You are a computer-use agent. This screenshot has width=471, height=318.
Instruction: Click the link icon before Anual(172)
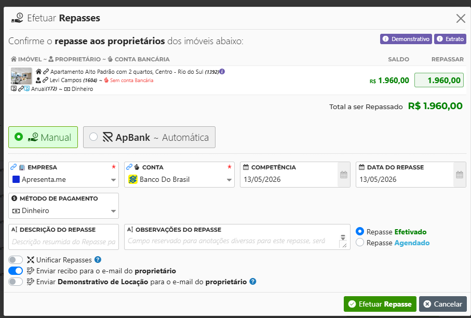[21, 89]
